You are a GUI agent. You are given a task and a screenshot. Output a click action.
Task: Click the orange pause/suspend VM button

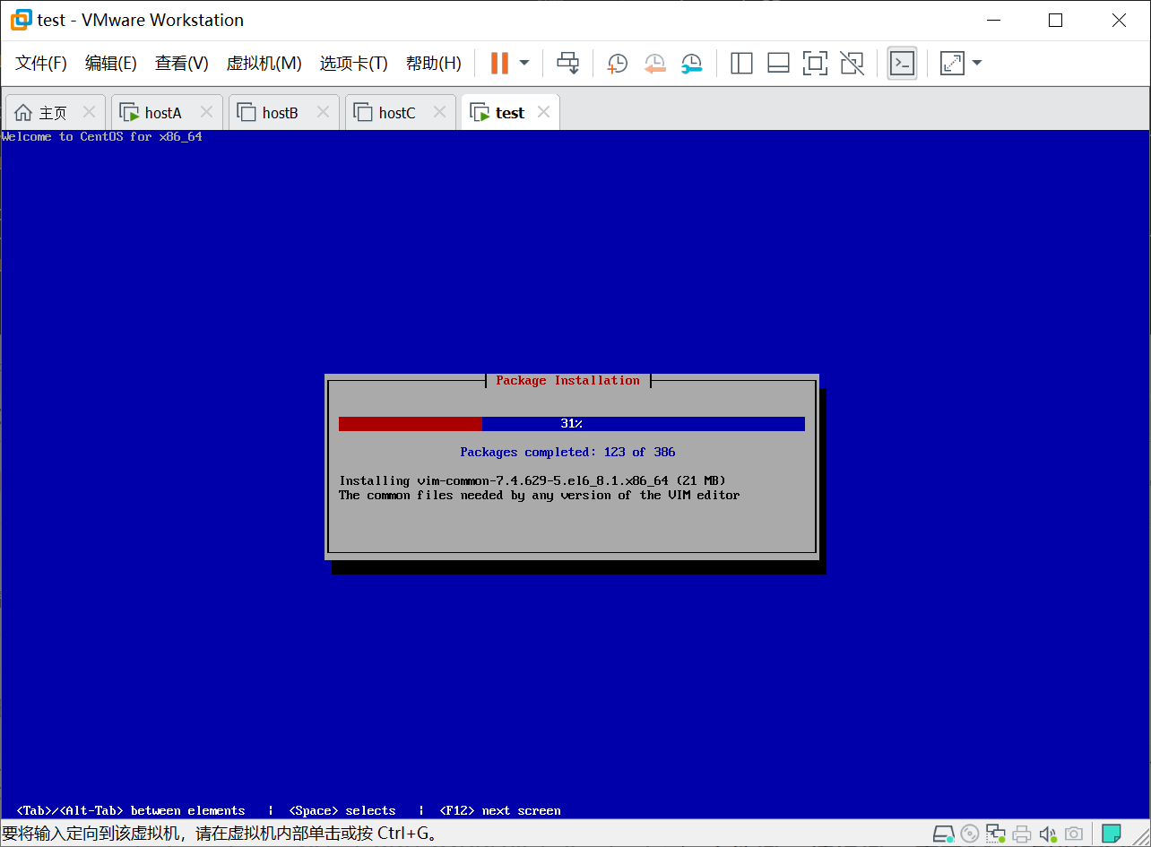(499, 63)
